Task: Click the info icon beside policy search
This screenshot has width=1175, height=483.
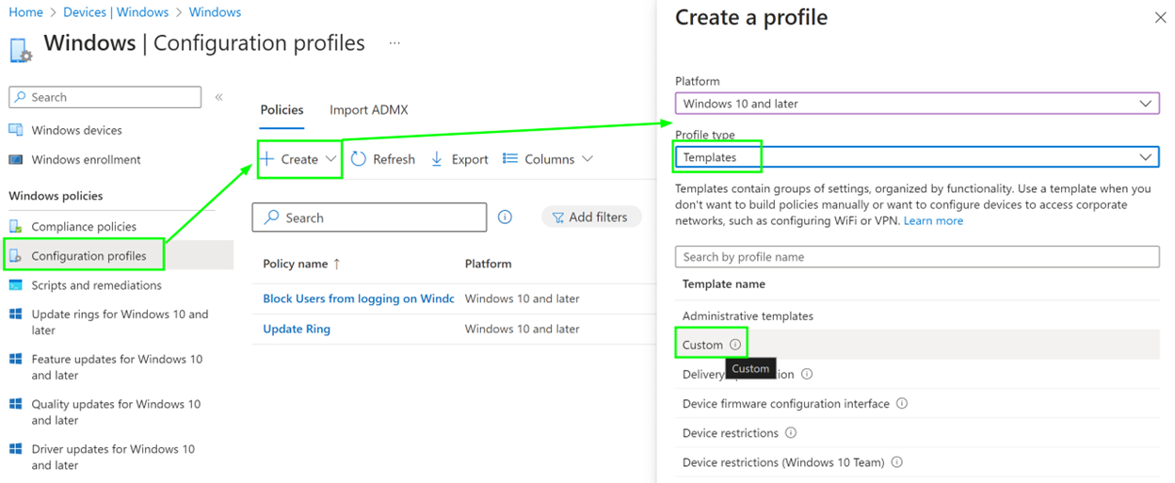Action: pyautogui.click(x=505, y=217)
